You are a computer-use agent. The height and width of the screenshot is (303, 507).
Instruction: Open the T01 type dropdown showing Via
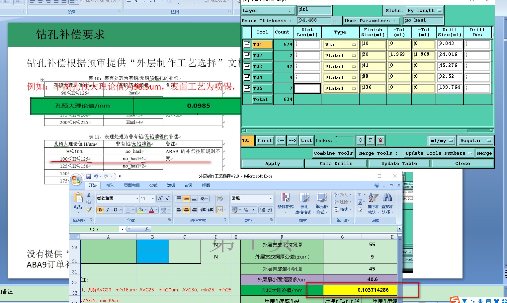[340, 44]
